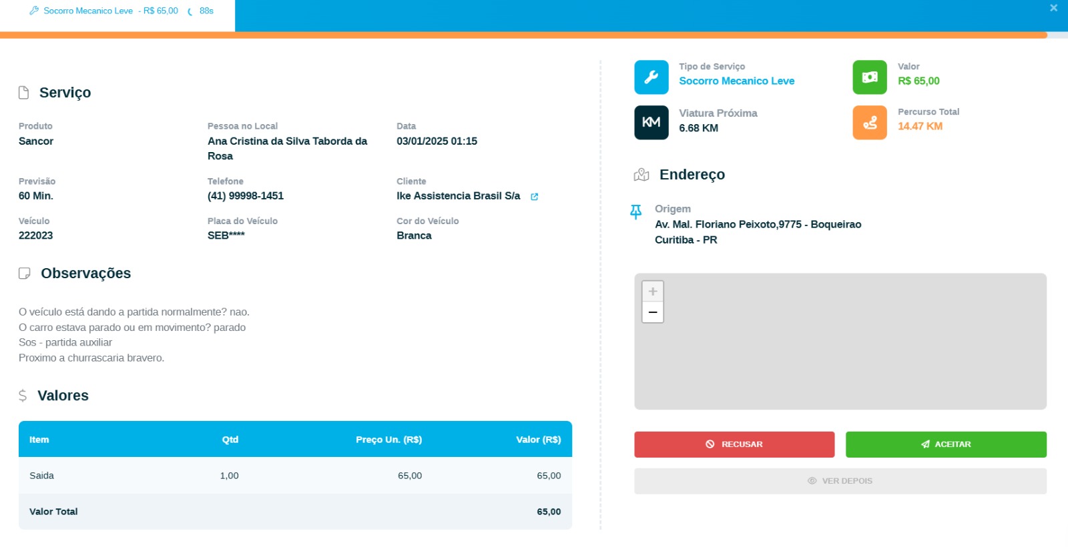Click the note icon beside Observações
This screenshot has height=547, width=1068.
tap(25, 273)
